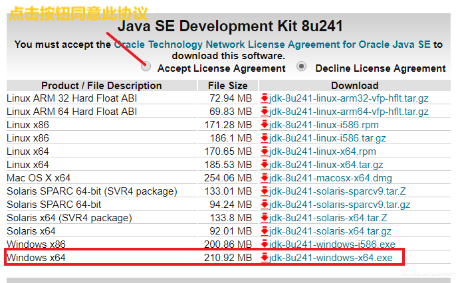Download jdk-8u241-windows-x64.exe file link
The image size is (462, 283).
click(330, 258)
